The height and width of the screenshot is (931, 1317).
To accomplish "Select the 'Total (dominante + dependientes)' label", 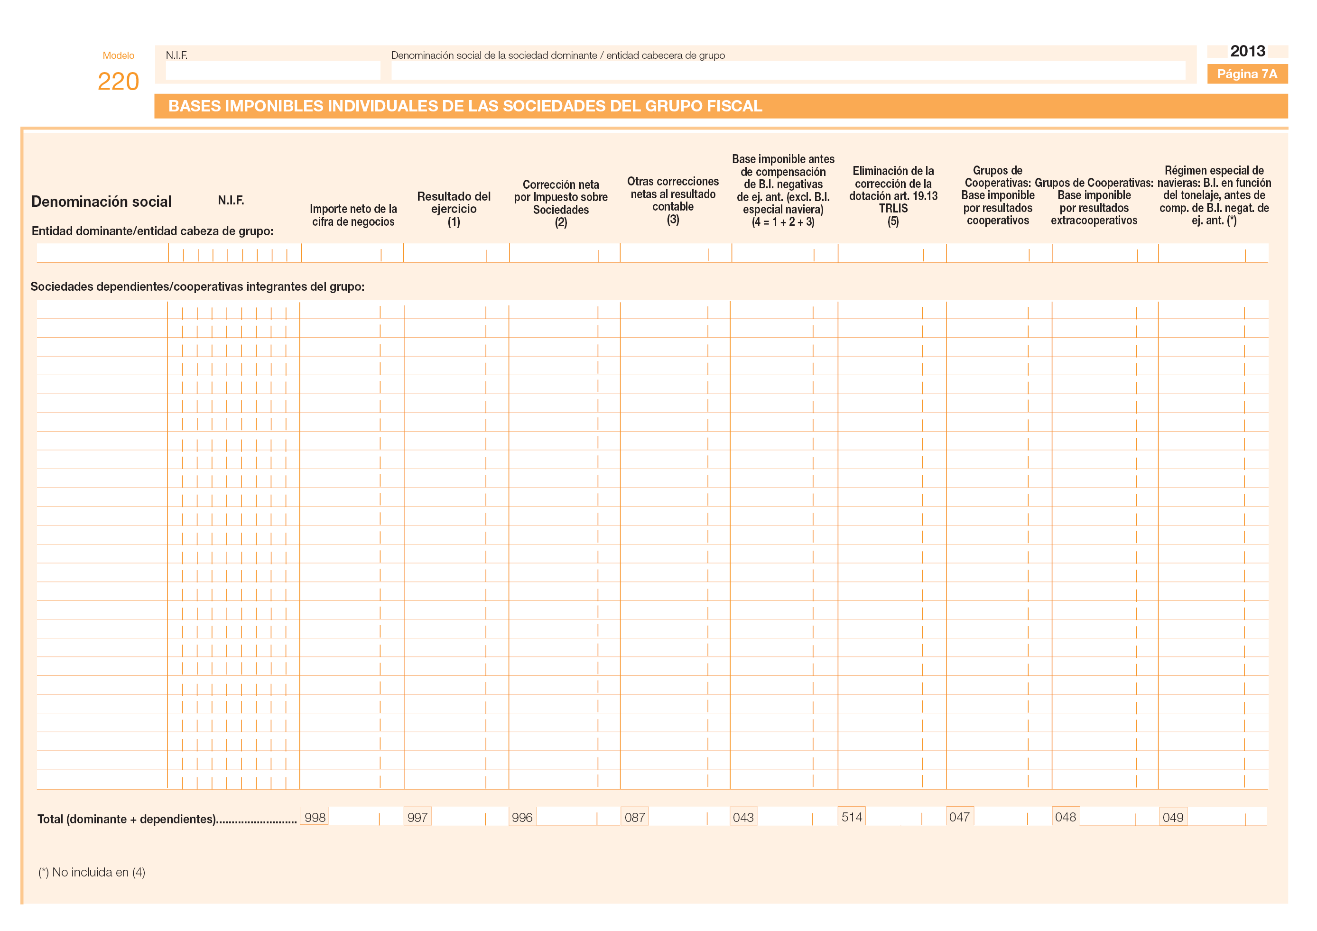I will tap(167, 819).
